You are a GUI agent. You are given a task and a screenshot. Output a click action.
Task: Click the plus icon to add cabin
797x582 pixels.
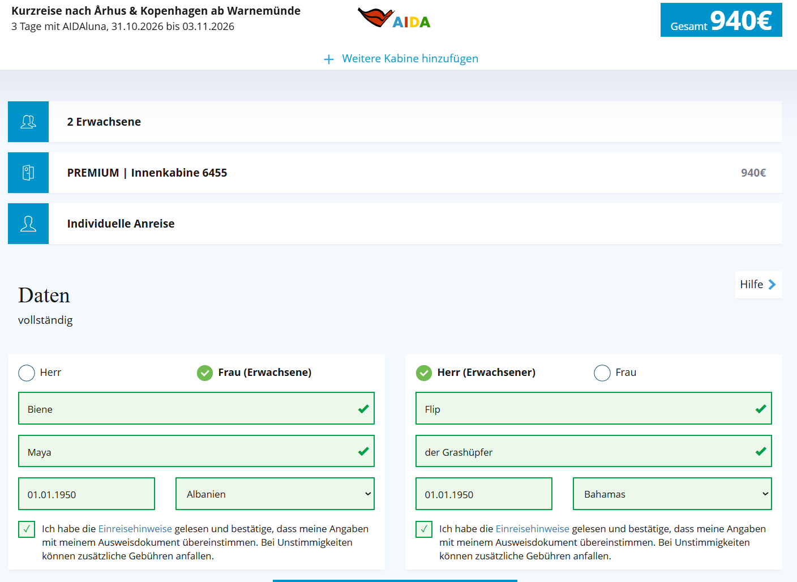329,59
